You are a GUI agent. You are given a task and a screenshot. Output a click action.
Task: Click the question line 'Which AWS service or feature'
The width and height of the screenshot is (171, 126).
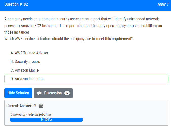point(68,39)
